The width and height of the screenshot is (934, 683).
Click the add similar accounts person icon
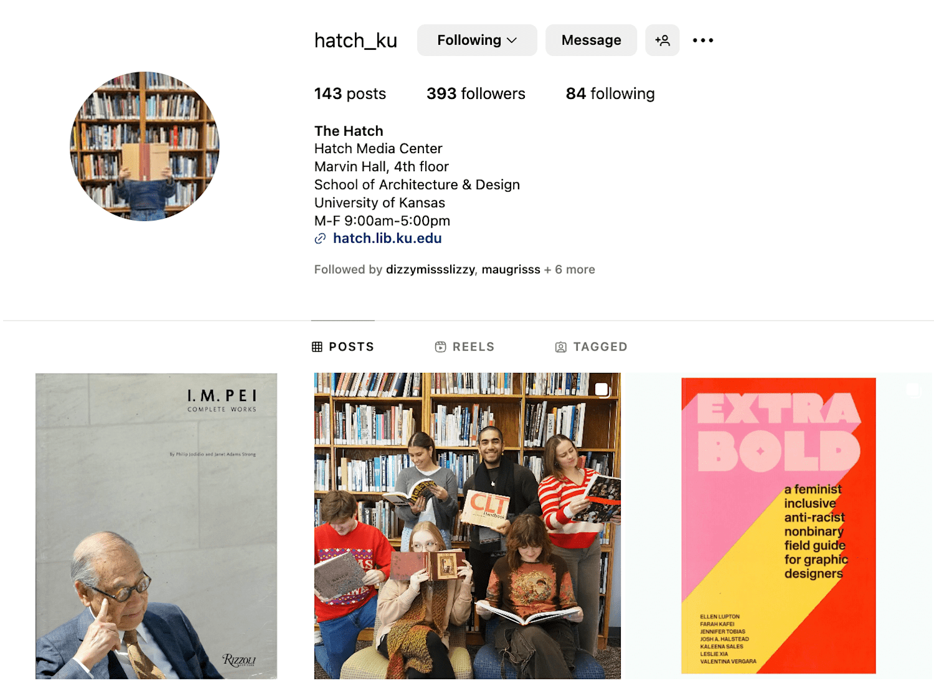point(662,40)
